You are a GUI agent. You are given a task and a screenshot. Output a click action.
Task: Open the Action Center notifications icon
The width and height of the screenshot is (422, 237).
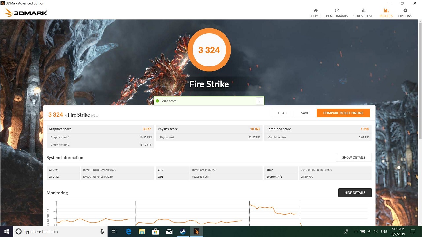[x=413, y=232]
